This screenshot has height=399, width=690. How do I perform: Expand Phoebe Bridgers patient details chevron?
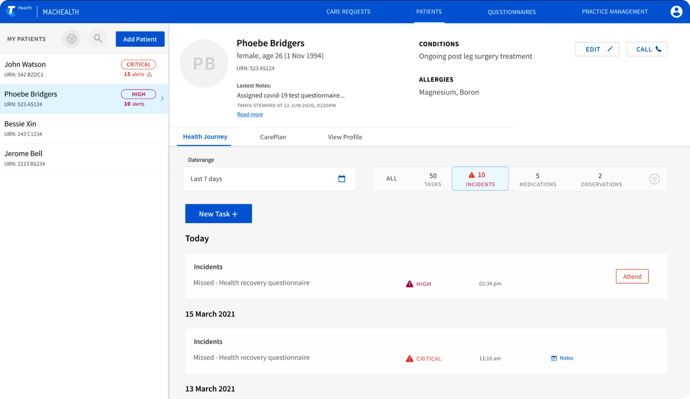162,99
